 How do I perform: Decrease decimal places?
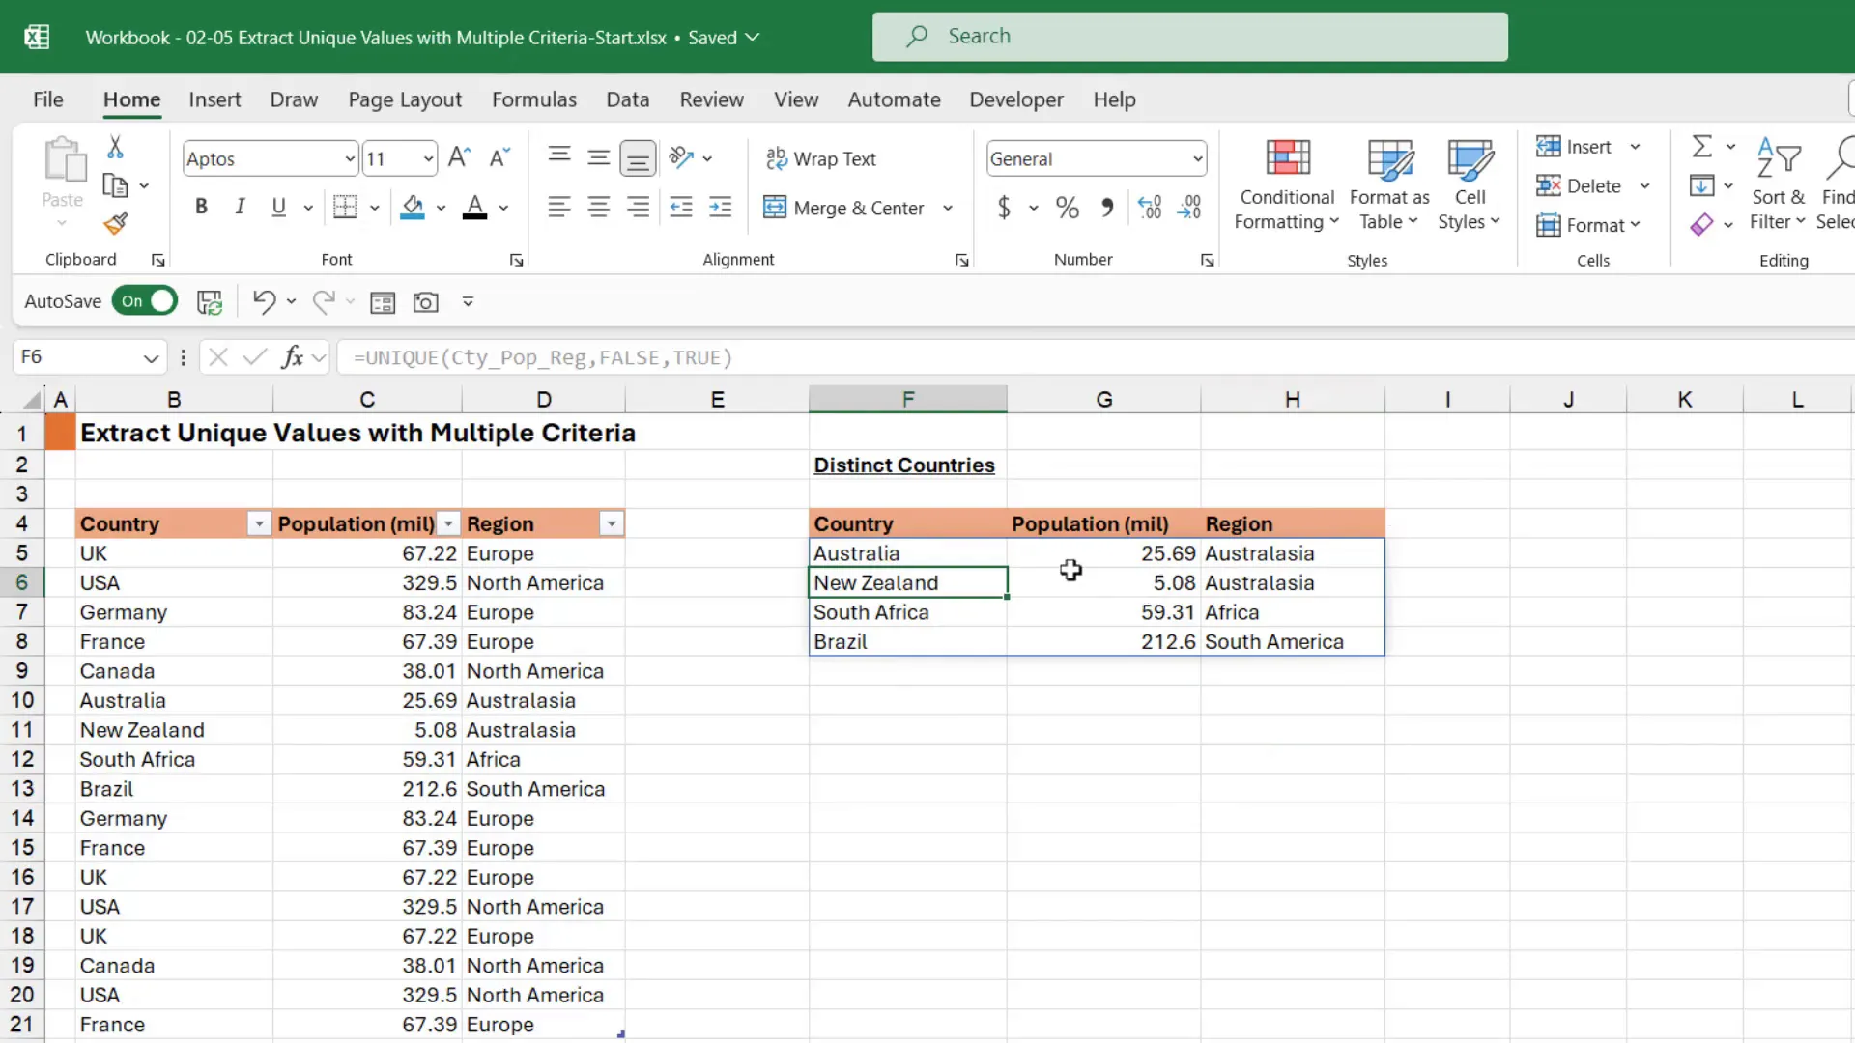[1189, 207]
